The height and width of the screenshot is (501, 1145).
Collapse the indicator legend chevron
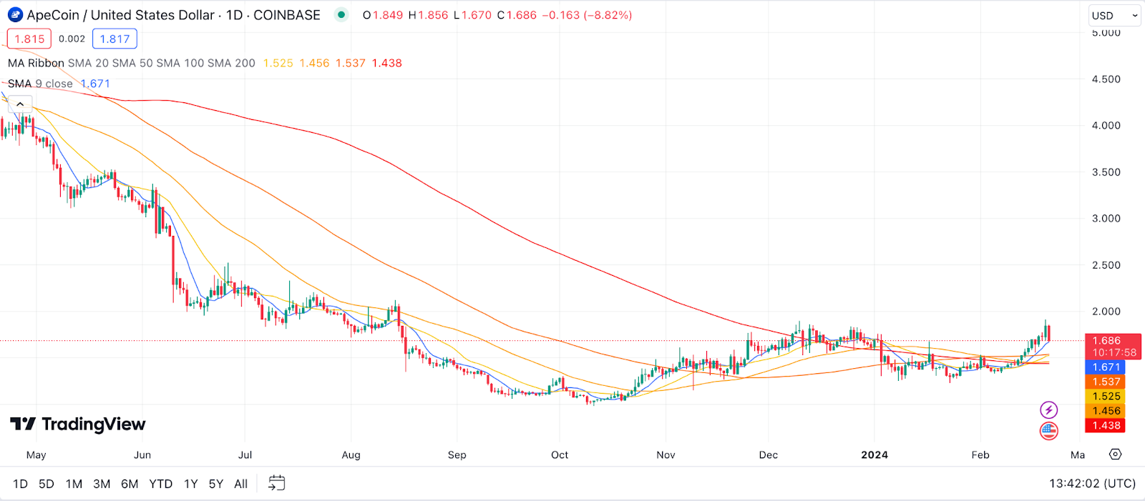[20, 104]
